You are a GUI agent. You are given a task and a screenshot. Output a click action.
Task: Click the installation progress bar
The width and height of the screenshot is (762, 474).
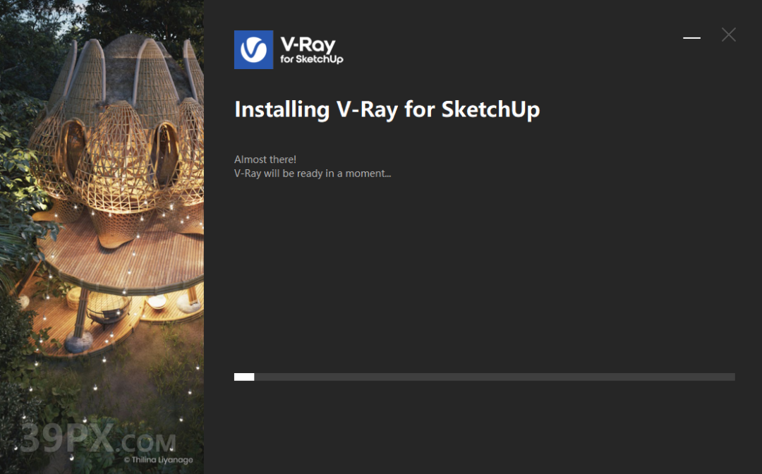tap(485, 377)
